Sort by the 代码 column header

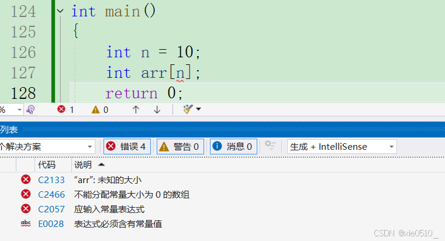click(x=47, y=165)
